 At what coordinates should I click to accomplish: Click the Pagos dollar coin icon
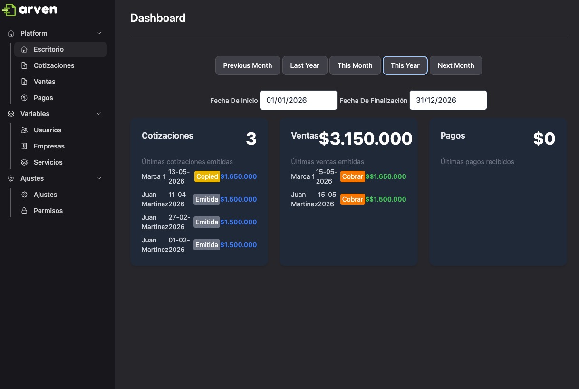pos(24,98)
